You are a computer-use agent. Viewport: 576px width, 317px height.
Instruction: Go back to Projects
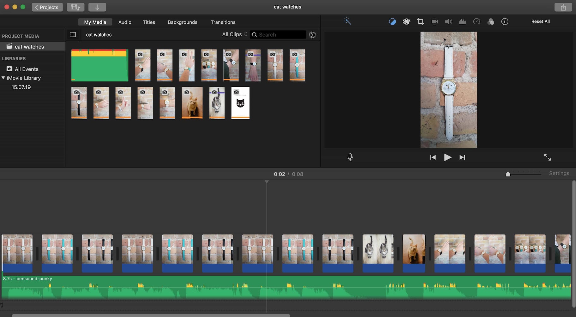tap(47, 7)
